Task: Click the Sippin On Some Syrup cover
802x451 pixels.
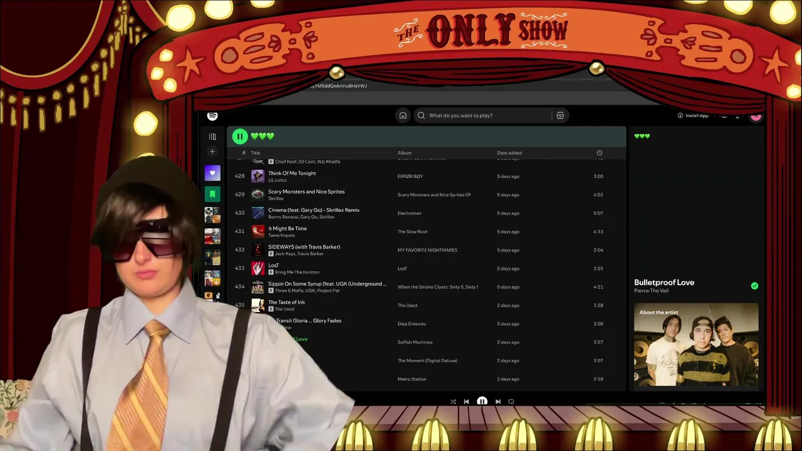Action: (x=258, y=287)
